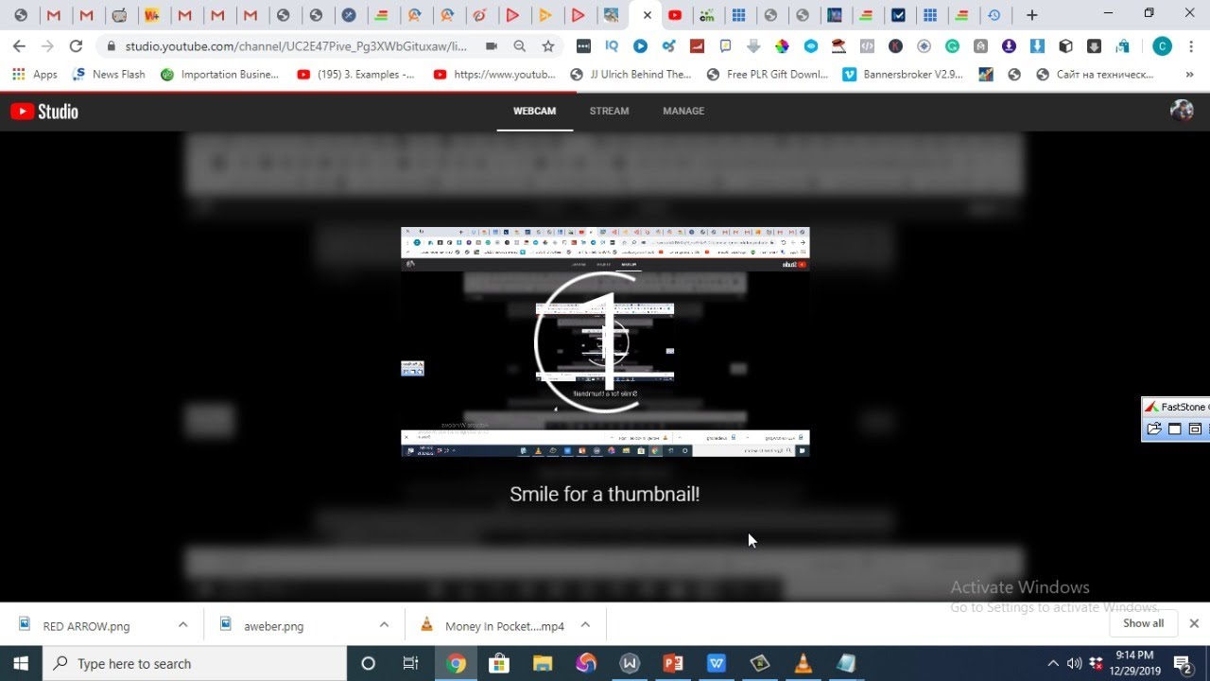The width and height of the screenshot is (1210, 681).
Task: Open the downloaded RED ARROW.png file
Action: (86, 625)
